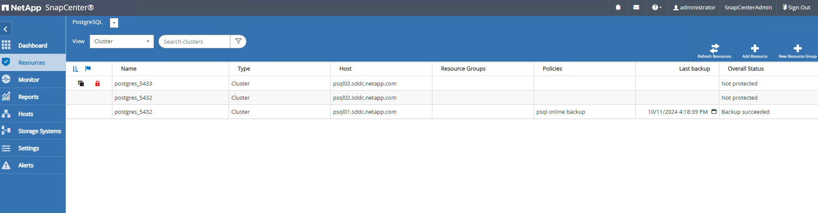Sort by Resource Groups column header

point(463,68)
